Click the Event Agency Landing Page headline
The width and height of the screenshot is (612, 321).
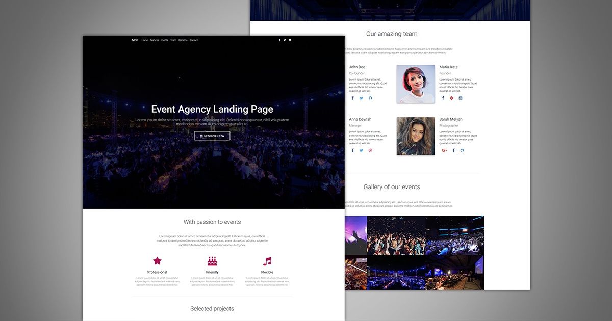click(212, 109)
